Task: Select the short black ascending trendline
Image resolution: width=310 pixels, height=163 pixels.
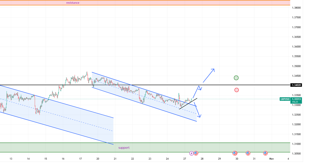Action: tap(188, 104)
